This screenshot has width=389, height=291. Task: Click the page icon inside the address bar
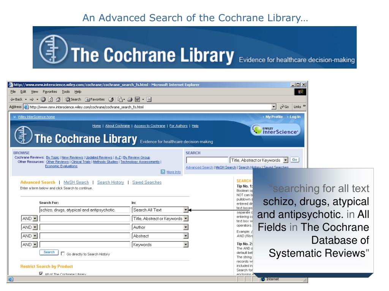coord(26,107)
